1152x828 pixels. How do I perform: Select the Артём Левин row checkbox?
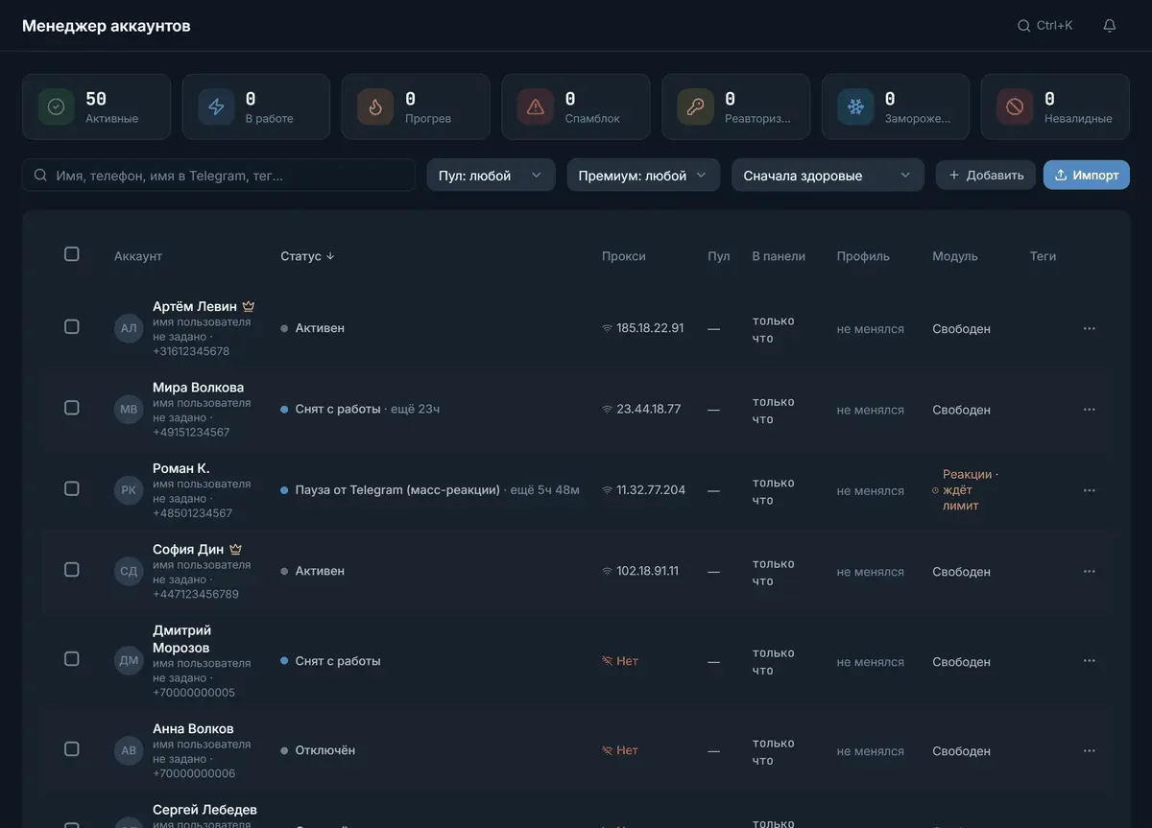[x=72, y=326]
